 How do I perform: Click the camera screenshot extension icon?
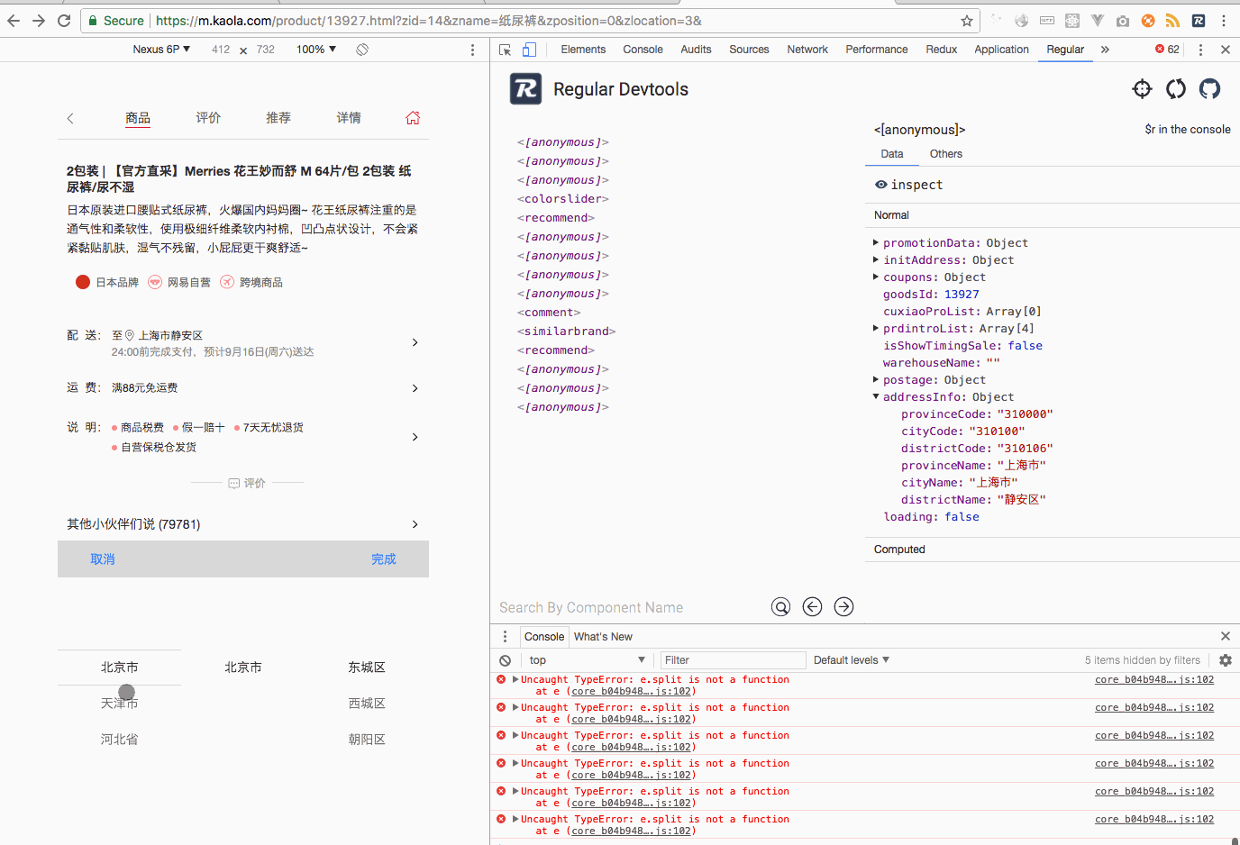[1122, 21]
